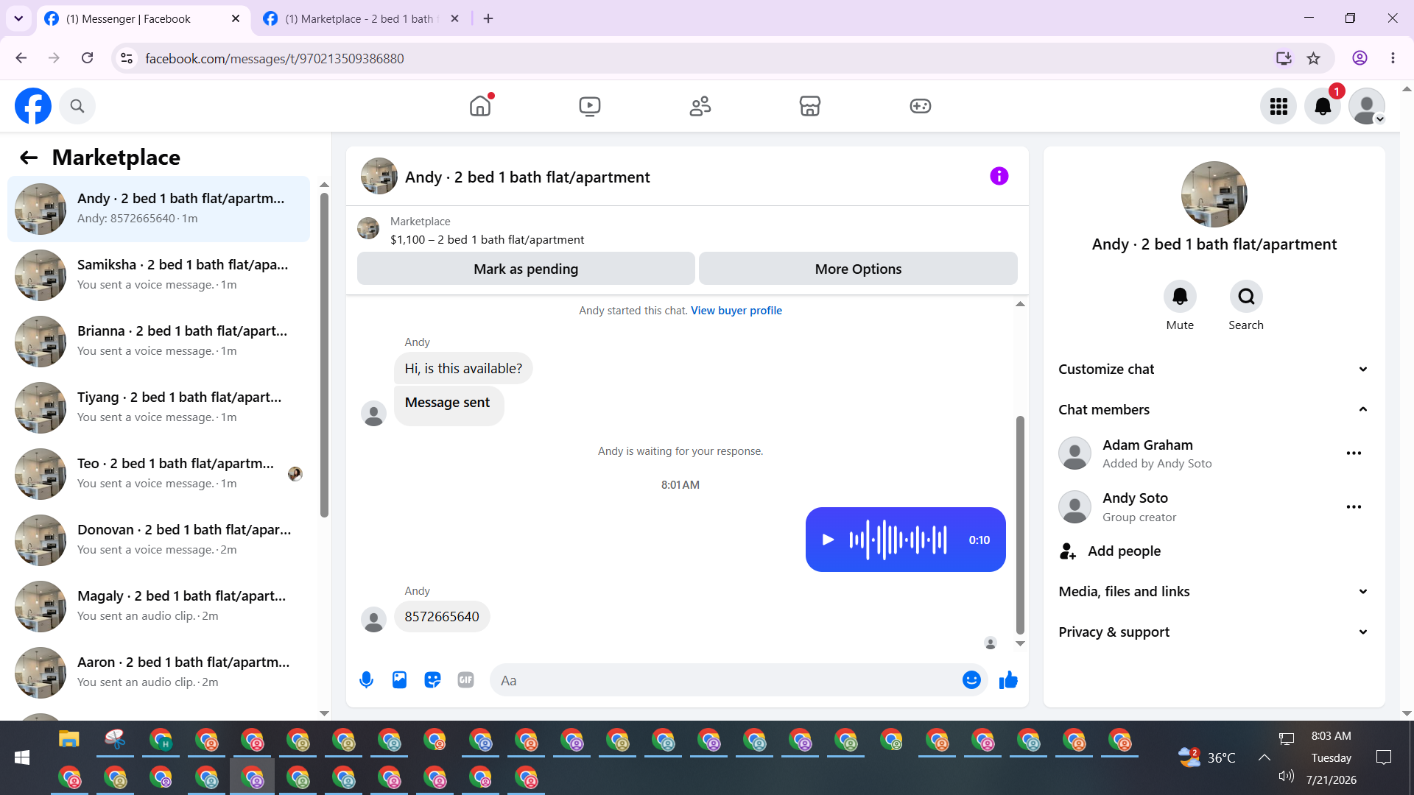Click the back arrow beside Marketplace heading
The width and height of the screenshot is (1414, 795).
tap(29, 157)
